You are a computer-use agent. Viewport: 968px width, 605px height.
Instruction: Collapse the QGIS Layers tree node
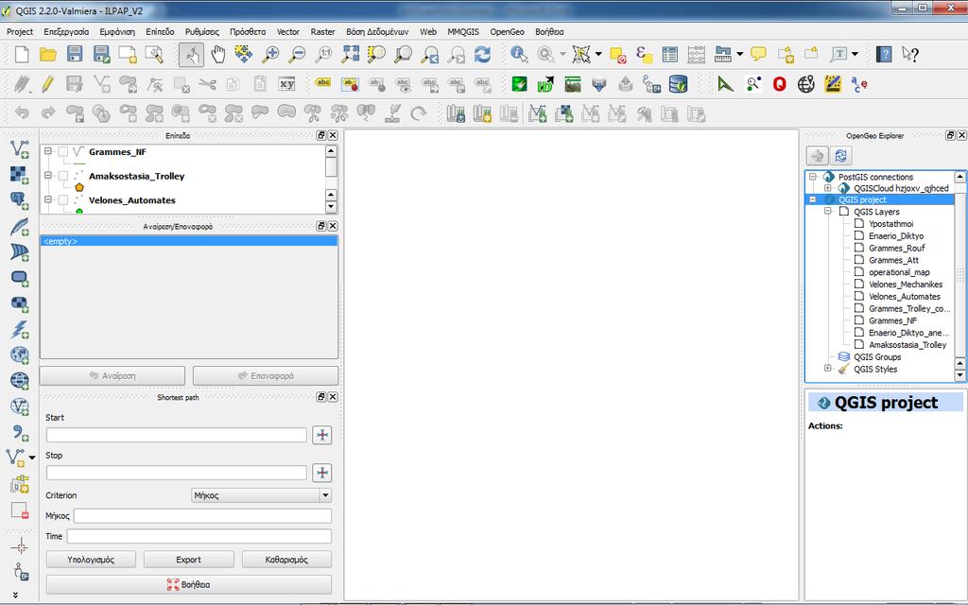(828, 211)
